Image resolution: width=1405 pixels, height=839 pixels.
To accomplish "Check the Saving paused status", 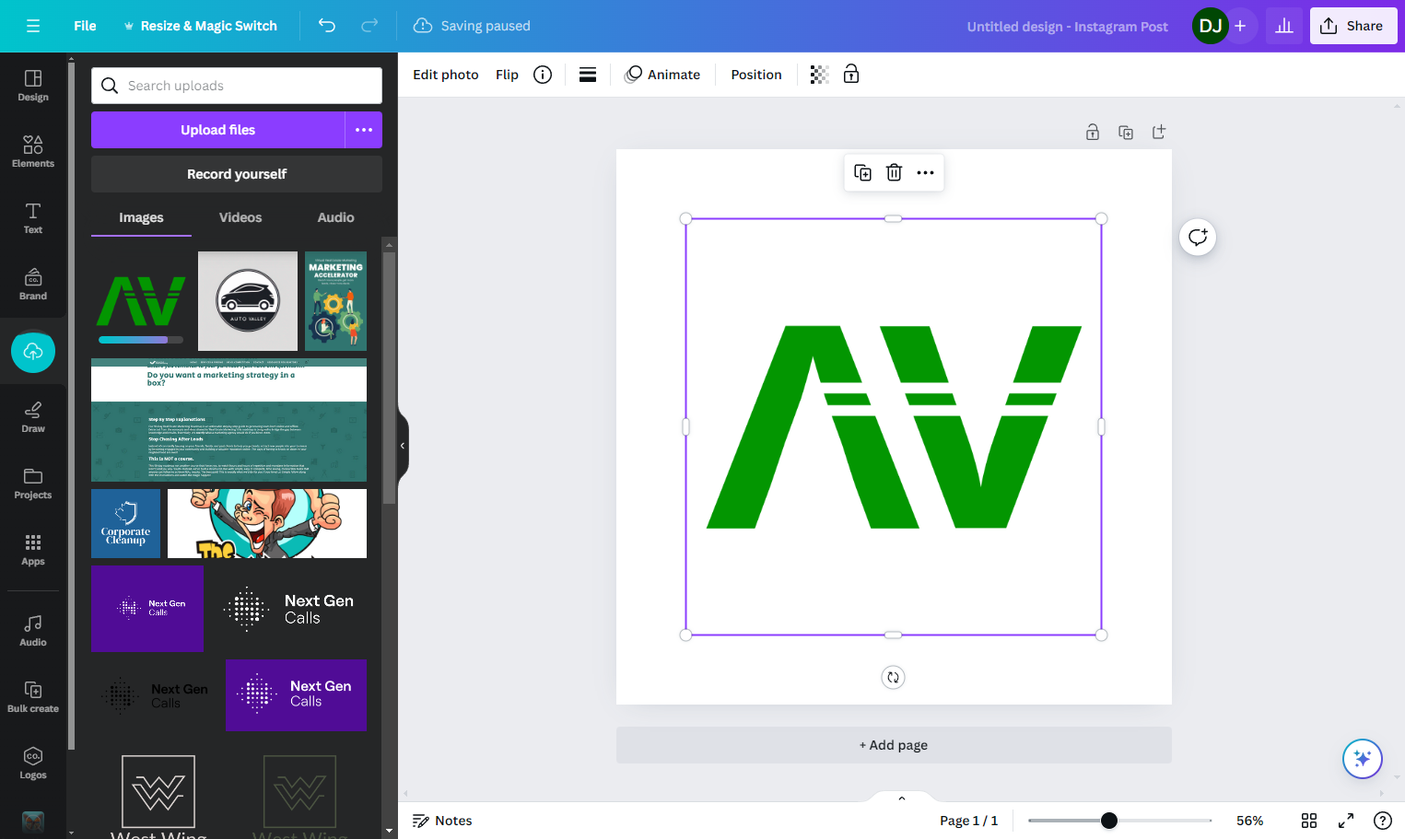I will (x=472, y=26).
